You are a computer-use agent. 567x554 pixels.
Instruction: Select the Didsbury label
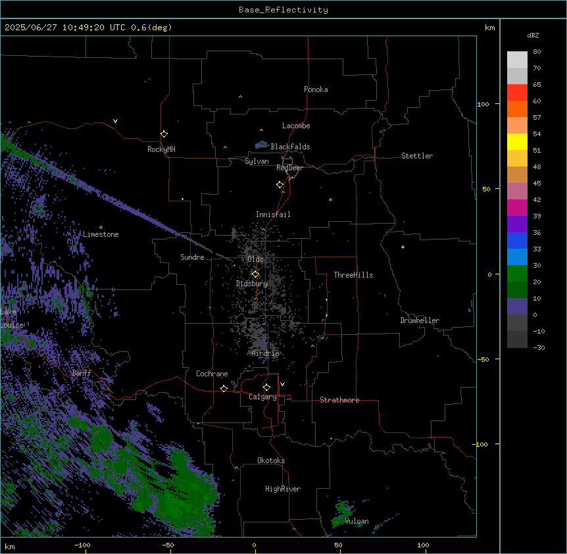[x=251, y=284]
